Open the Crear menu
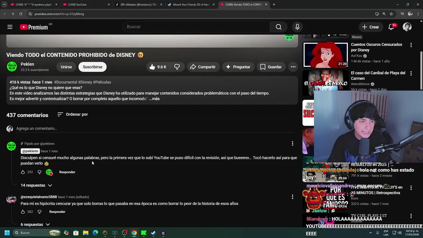This screenshot has width=423, height=238. pos(370,27)
